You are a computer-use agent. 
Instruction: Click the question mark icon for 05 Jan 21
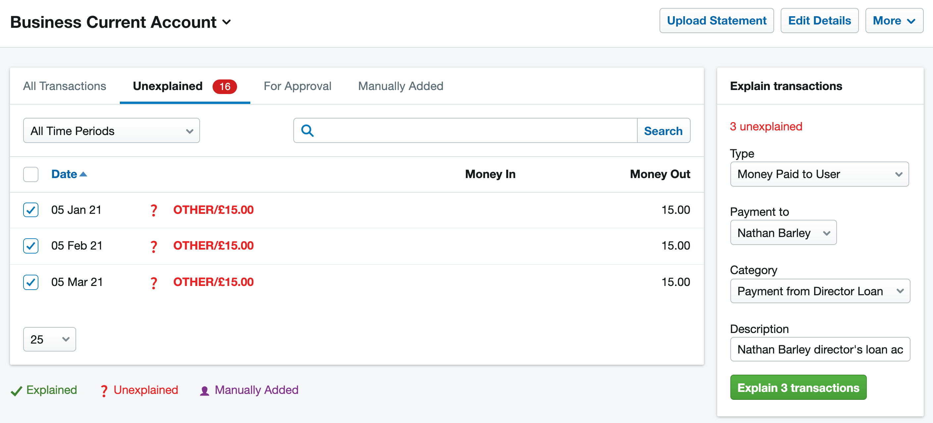click(154, 210)
